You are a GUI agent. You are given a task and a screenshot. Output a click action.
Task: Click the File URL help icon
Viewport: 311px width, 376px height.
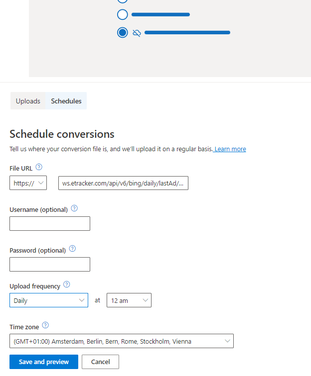[x=39, y=167]
